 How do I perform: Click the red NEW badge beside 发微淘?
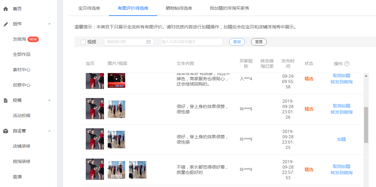pos(33,39)
